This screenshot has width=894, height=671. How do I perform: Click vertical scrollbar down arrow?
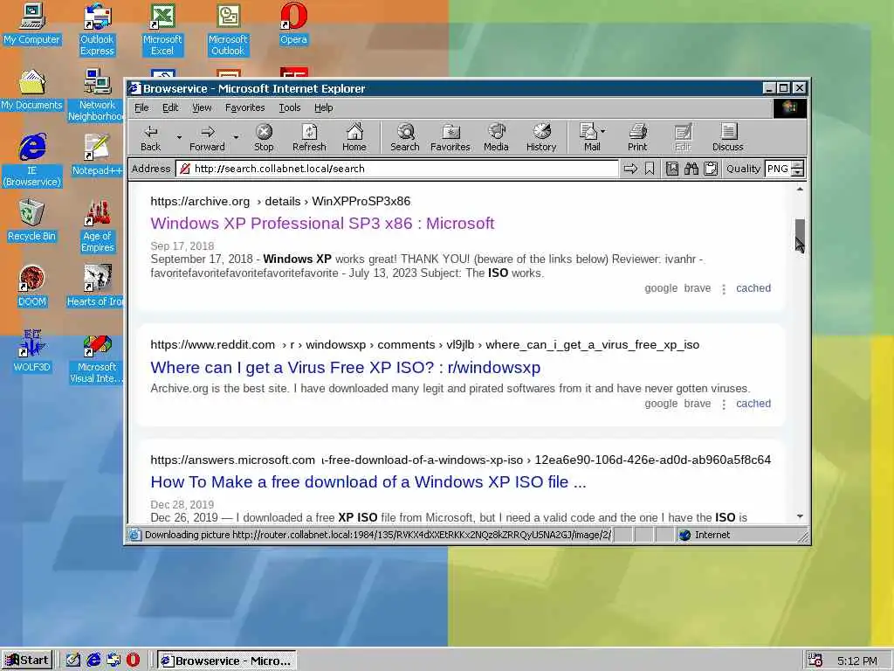pyautogui.click(x=800, y=516)
